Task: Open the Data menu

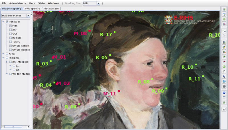Action: coord(32,3)
